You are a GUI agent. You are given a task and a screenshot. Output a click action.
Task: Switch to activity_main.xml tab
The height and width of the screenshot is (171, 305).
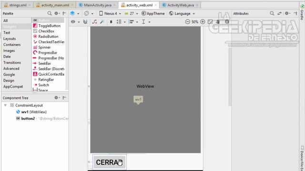pos(55,5)
